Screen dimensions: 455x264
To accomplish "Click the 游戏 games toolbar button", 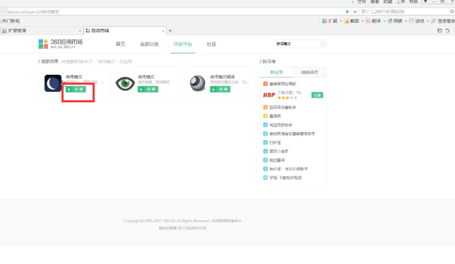I will pyautogui.click(x=417, y=21).
